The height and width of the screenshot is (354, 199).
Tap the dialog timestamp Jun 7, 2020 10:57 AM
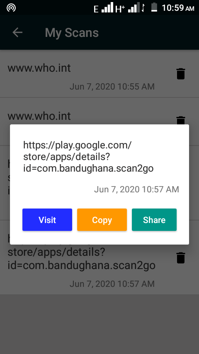136,189
